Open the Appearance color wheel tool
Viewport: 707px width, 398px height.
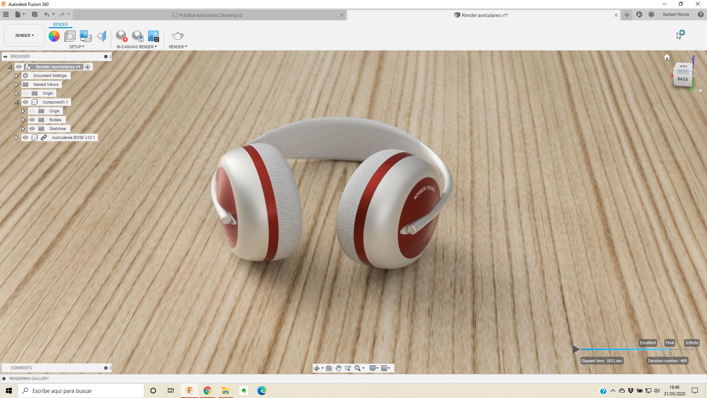pyautogui.click(x=54, y=36)
